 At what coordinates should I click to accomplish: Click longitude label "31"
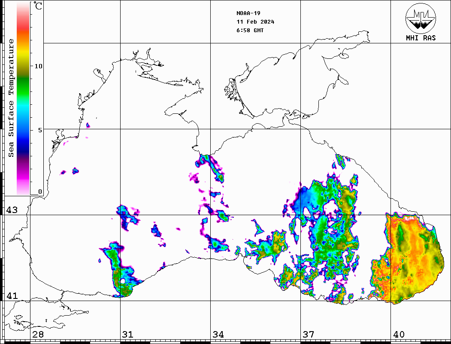pos(128,334)
